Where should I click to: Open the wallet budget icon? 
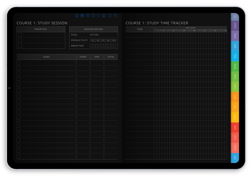coord(93,15)
